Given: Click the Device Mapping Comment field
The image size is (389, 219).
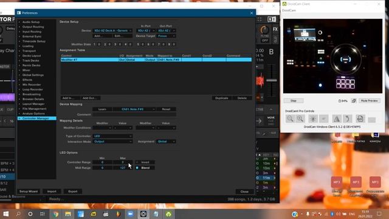Looking at the screenshot, I should 134,115.
